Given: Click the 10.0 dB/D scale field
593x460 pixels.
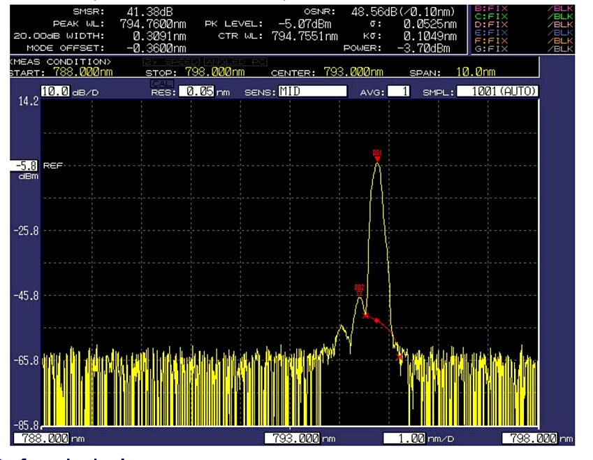Looking at the screenshot, I should point(55,92).
